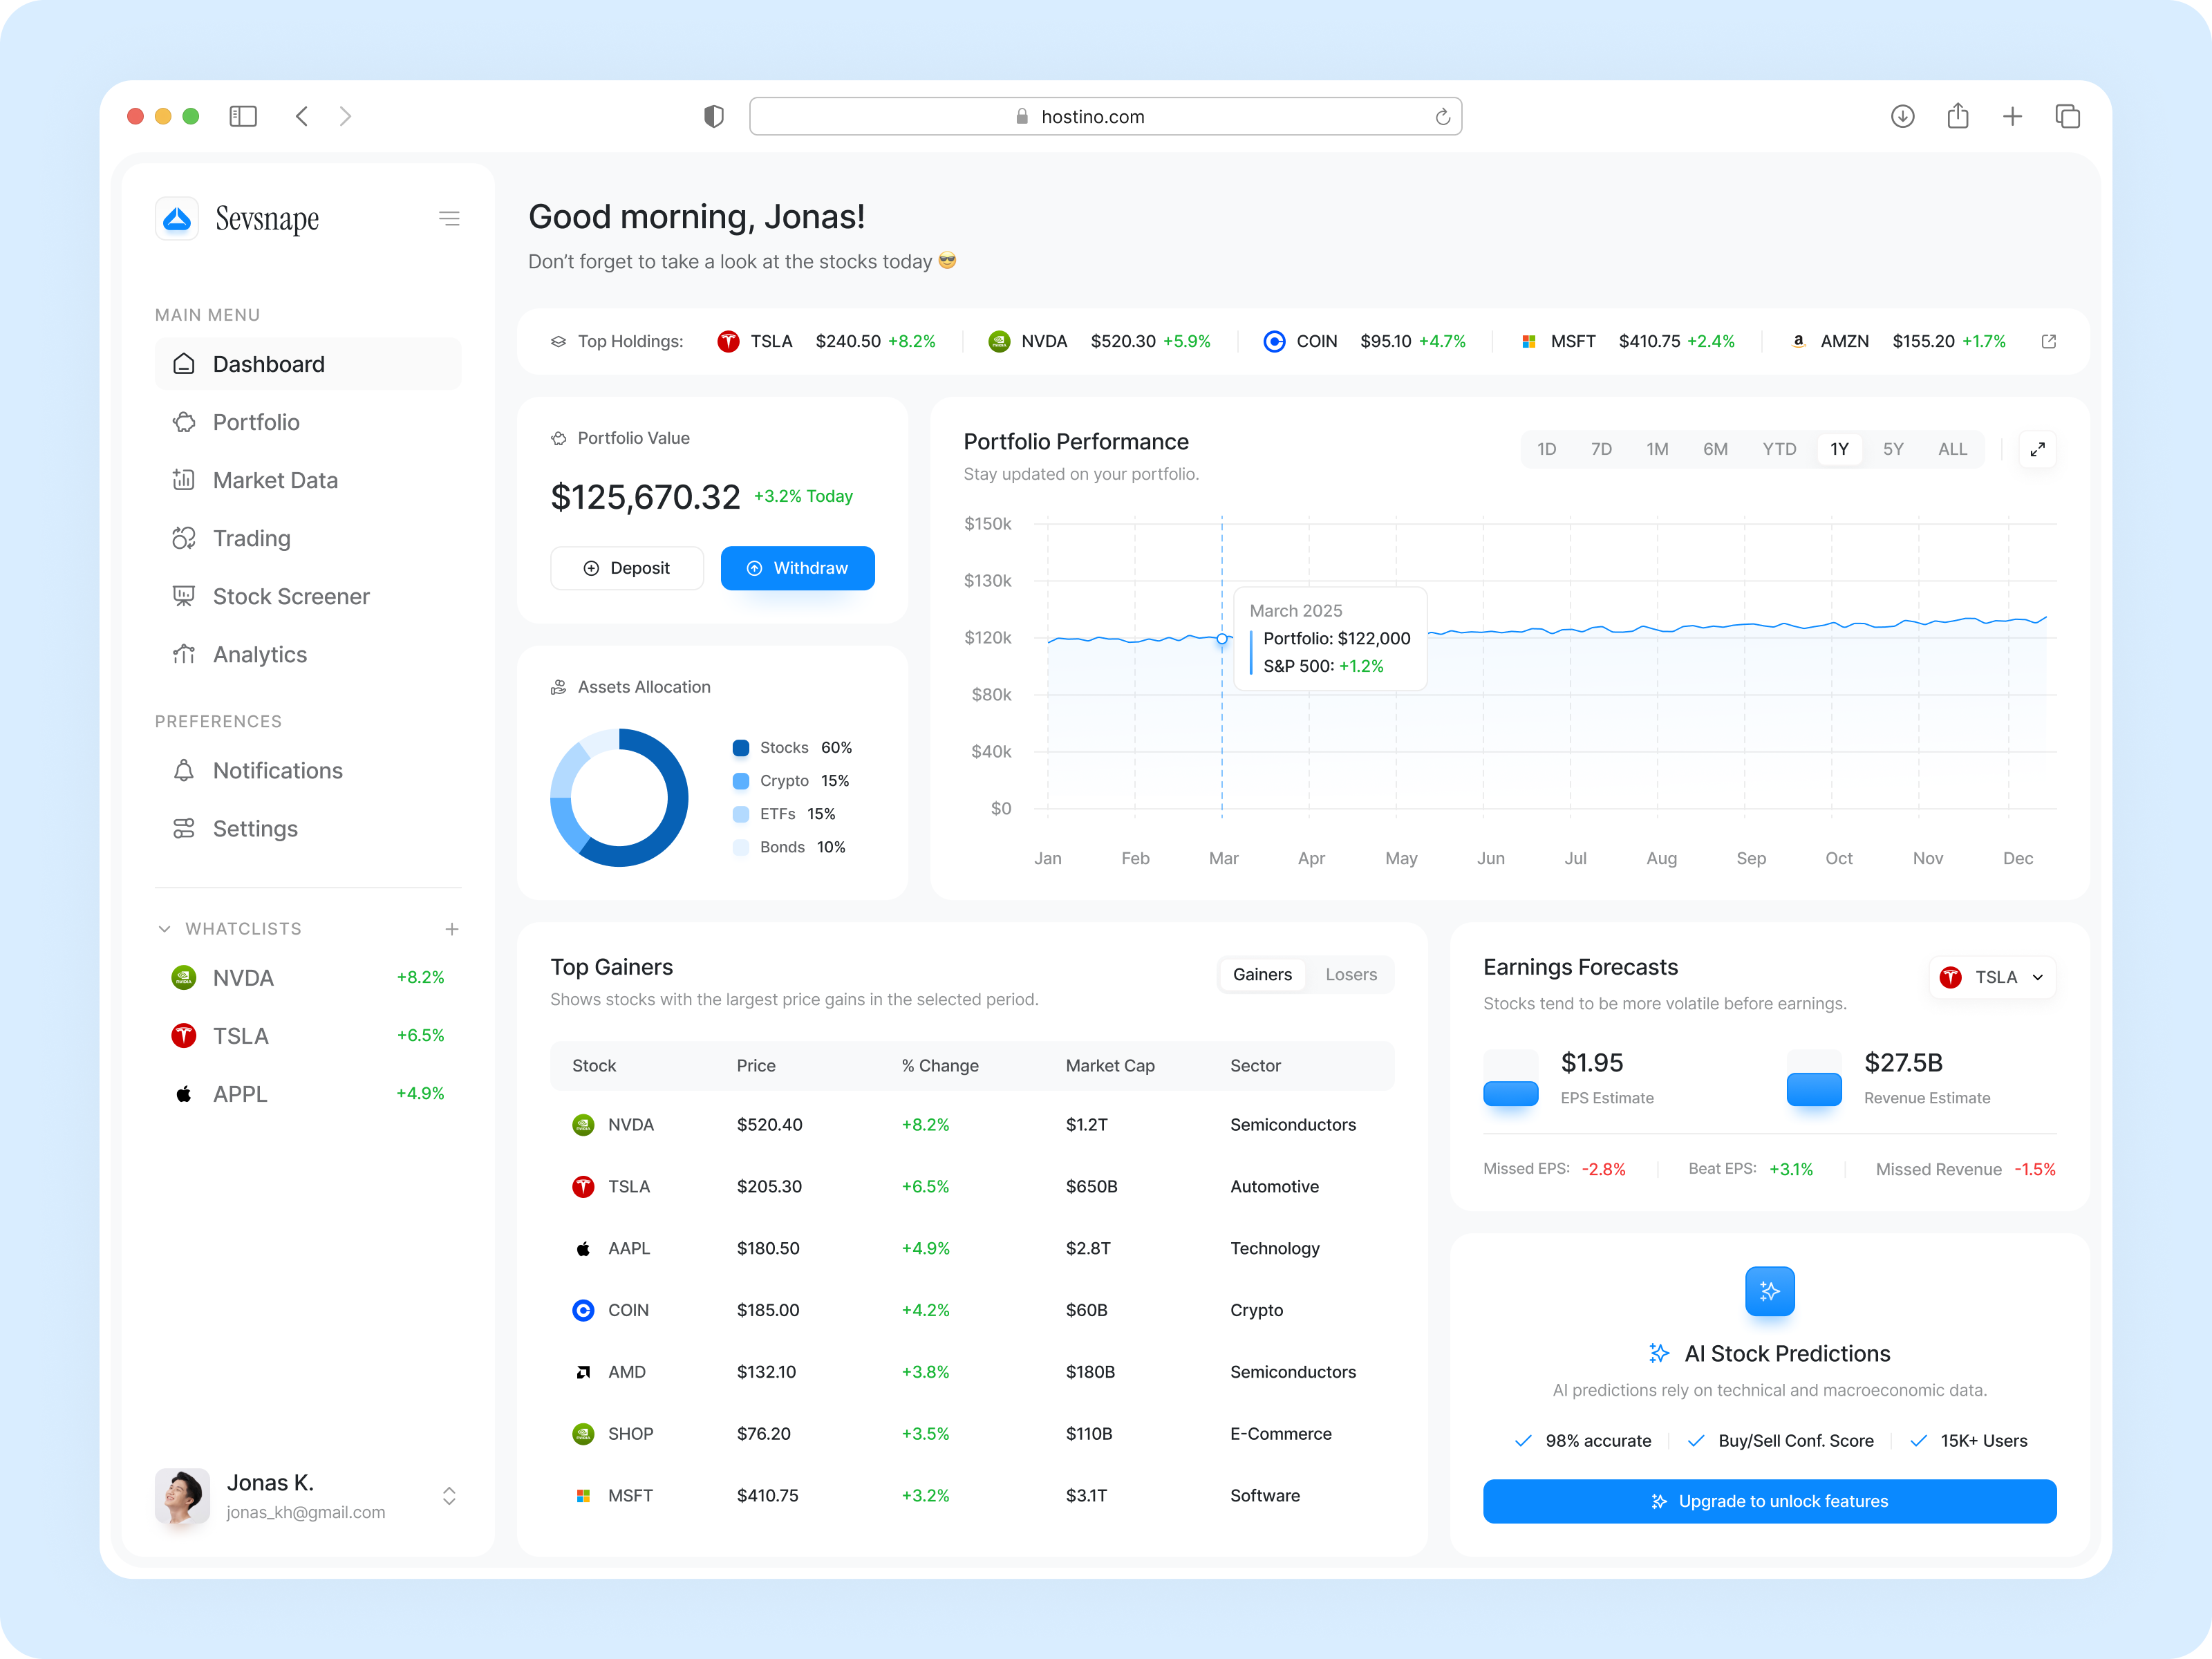This screenshot has height=1659, width=2212.
Task: Switch to the Losers tab
Action: click(1351, 974)
